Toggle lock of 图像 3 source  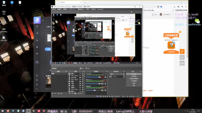83,74
